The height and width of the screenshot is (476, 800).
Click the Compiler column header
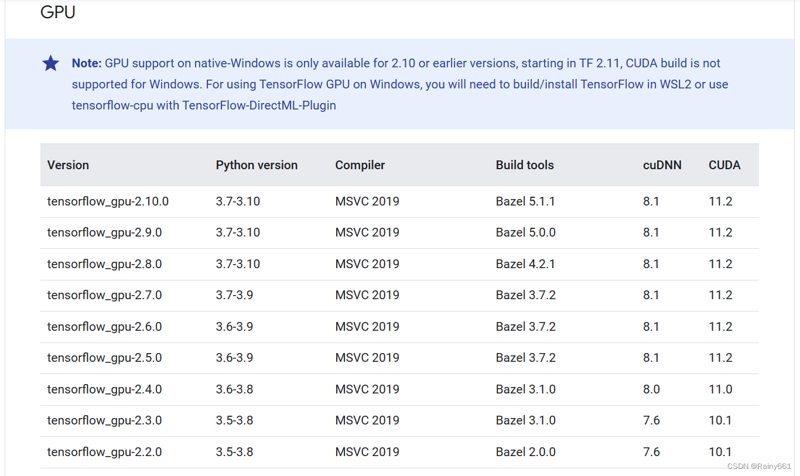(360, 165)
